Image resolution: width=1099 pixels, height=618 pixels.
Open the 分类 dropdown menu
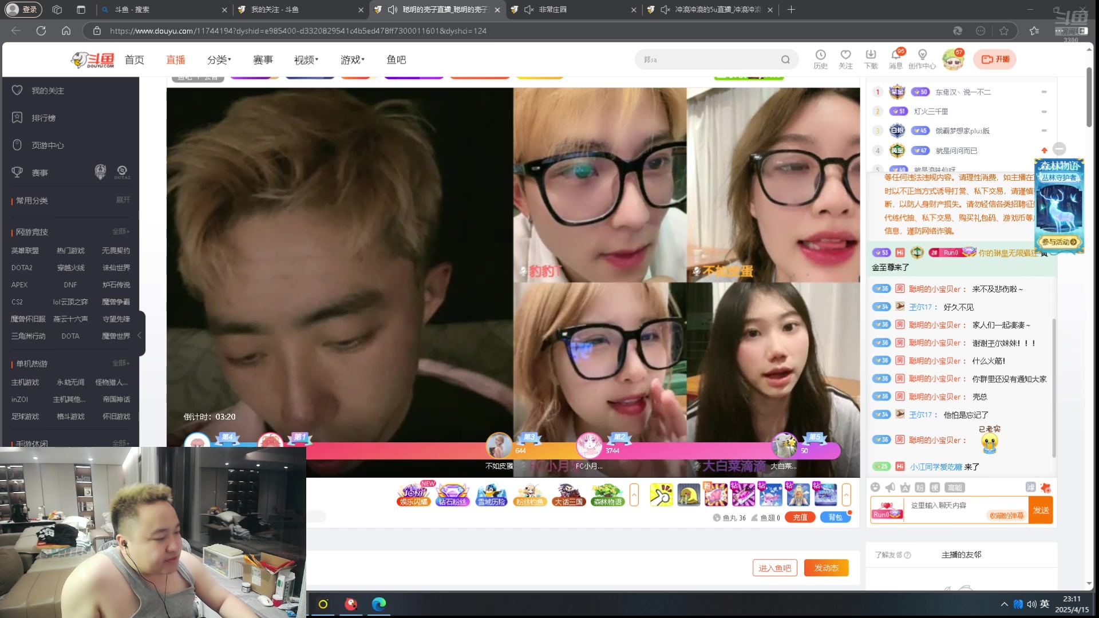[x=219, y=60]
